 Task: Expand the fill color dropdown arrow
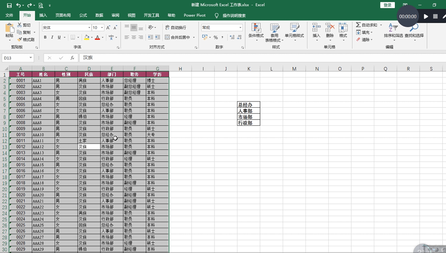tap(92, 37)
